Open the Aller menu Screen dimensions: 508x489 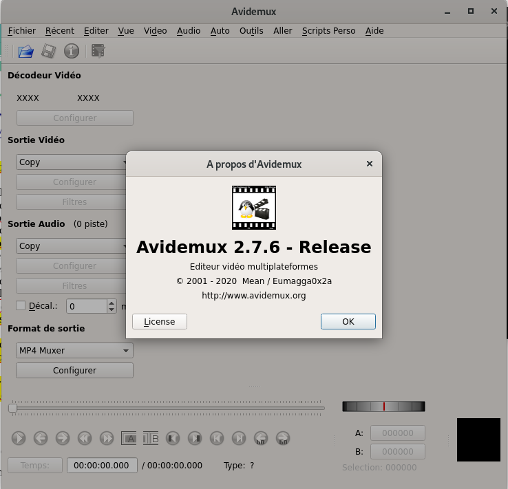(x=282, y=31)
